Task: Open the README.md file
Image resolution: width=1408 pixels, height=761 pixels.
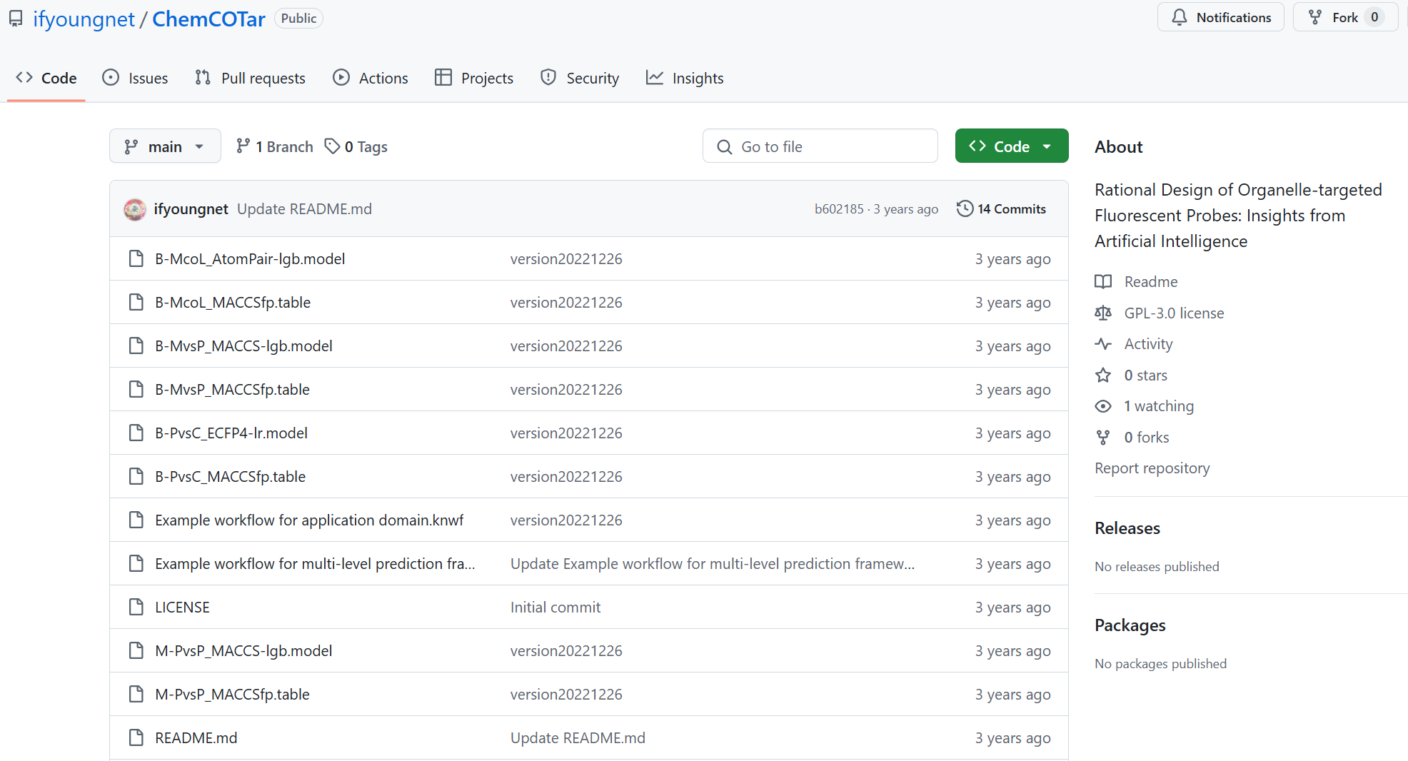Action: pyautogui.click(x=196, y=737)
